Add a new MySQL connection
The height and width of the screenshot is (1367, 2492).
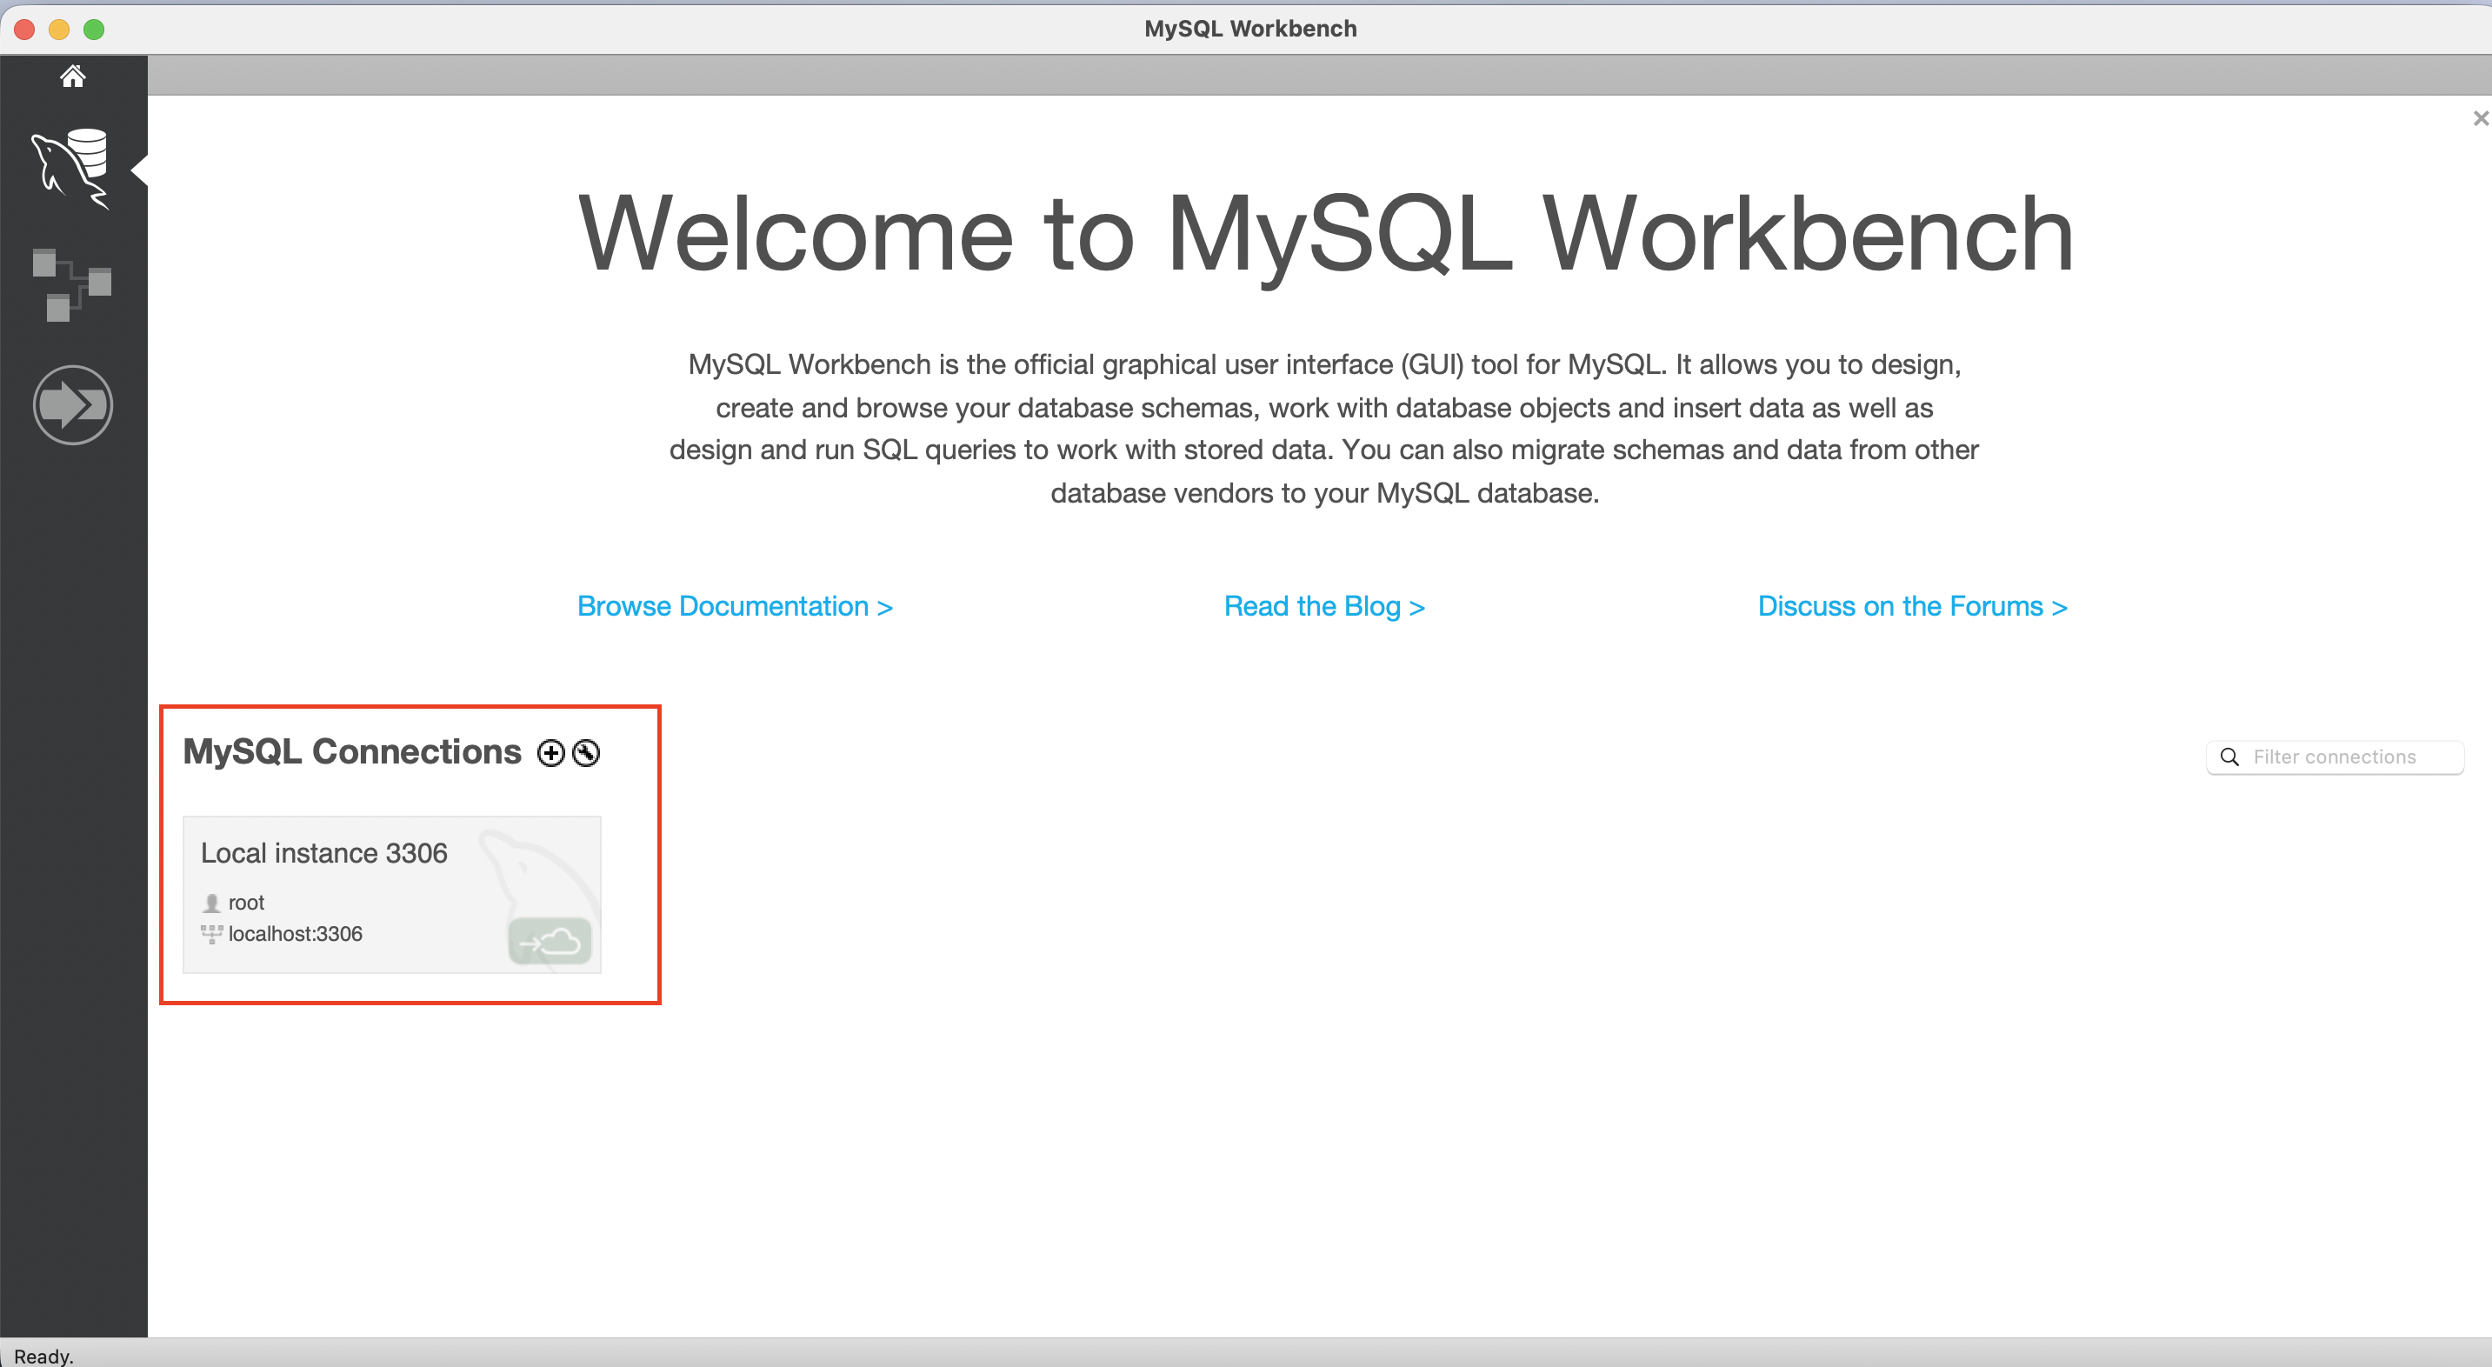(x=550, y=753)
